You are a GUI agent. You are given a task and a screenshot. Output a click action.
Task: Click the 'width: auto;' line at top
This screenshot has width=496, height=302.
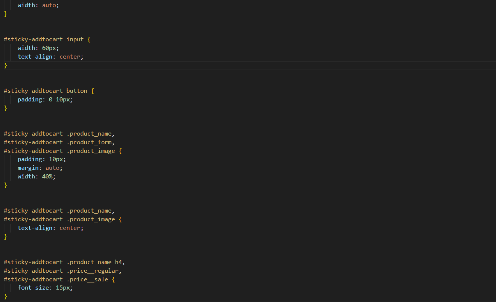(38, 6)
